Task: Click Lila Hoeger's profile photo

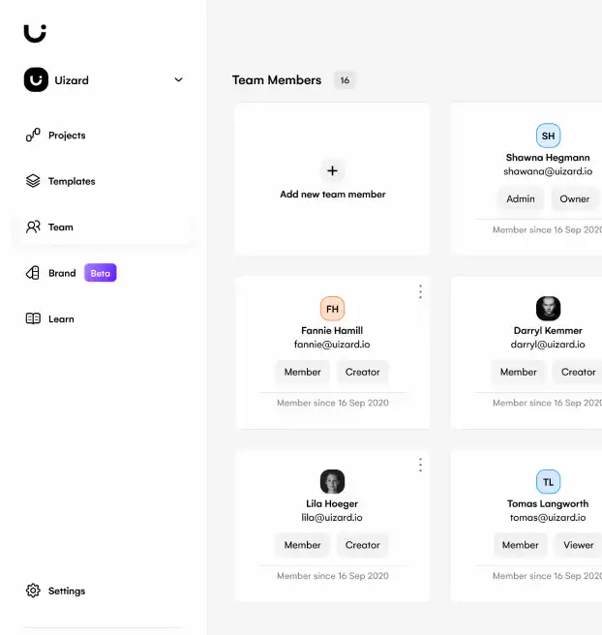Action: click(332, 482)
